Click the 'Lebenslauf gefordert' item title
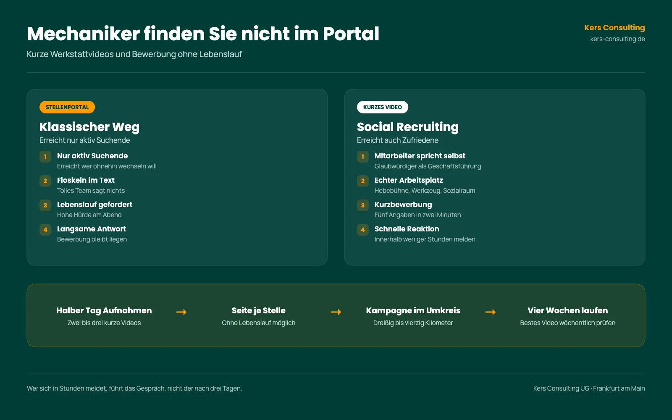The height and width of the screenshot is (420, 672). tap(94, 205)
